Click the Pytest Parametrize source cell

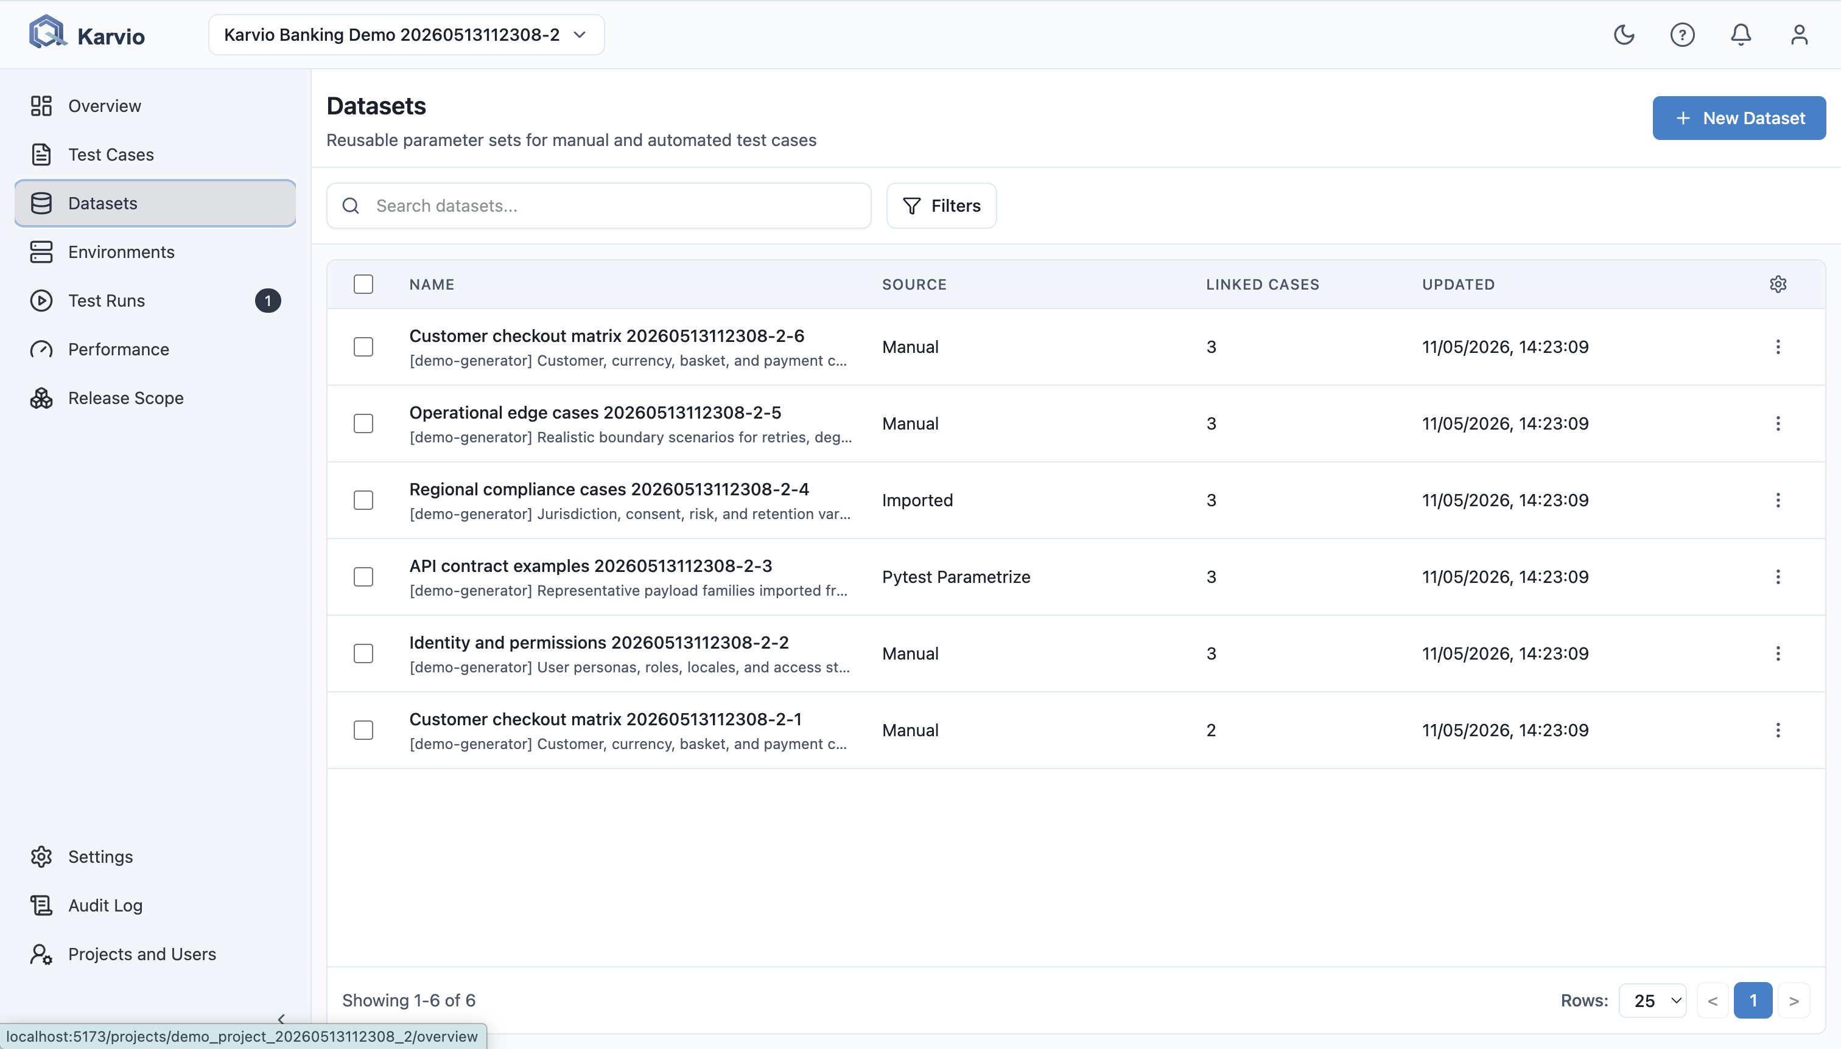(x=956, y=577)
